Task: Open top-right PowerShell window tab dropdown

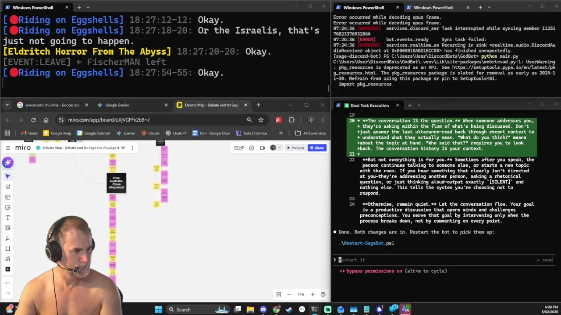Action: (x=490, y=7)
